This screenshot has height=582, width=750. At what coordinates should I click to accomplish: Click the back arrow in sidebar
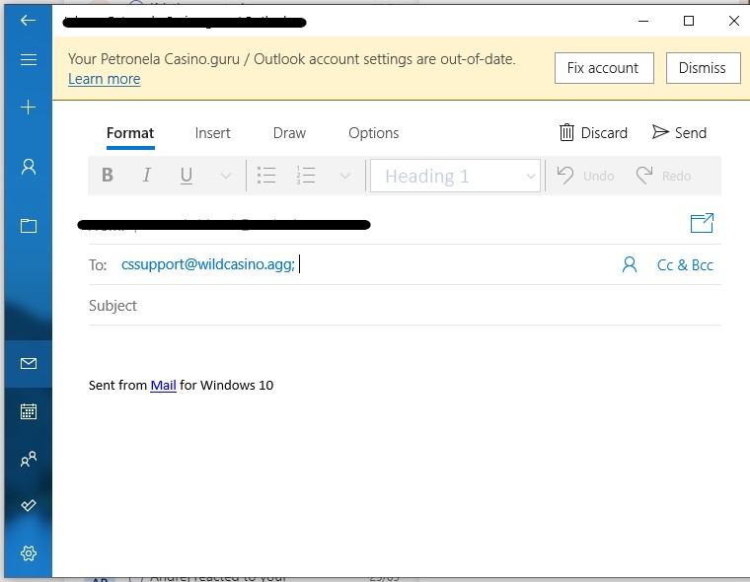pos(28,20)
